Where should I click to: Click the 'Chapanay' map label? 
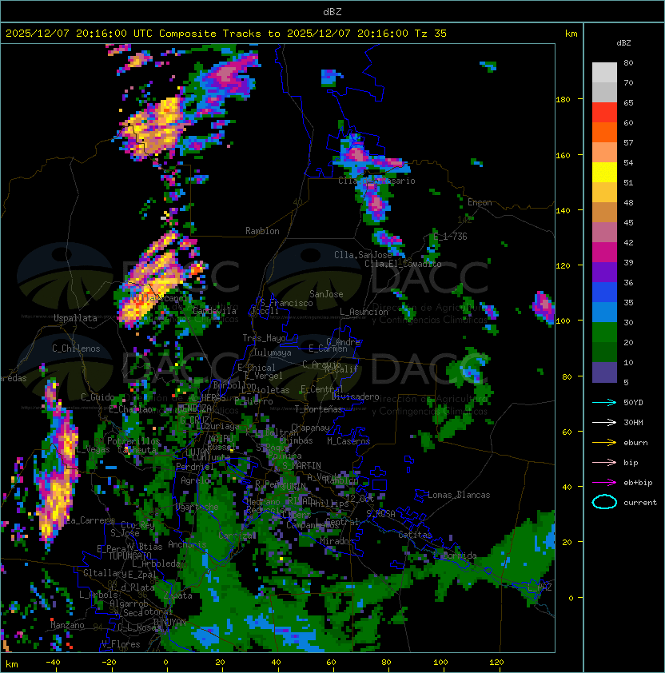pos(310,428)
